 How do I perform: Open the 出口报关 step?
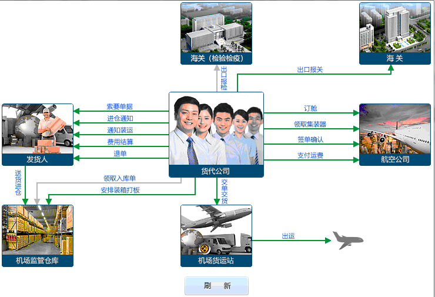pyautogui.click(x=310, y=69)
